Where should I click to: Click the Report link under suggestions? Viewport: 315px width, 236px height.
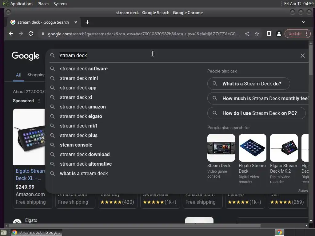tap(303, 191)
